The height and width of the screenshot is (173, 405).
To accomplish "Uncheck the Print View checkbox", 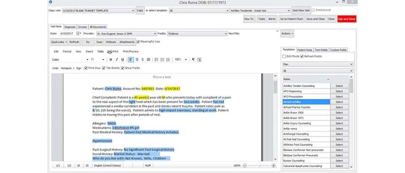I will tap(86, 68).
